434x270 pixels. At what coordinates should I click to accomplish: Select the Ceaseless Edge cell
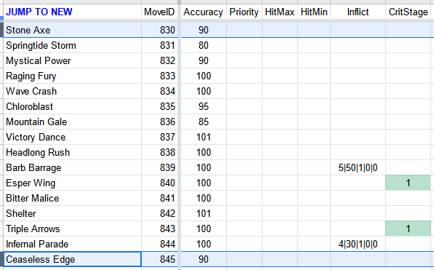(x=72, y=259)
